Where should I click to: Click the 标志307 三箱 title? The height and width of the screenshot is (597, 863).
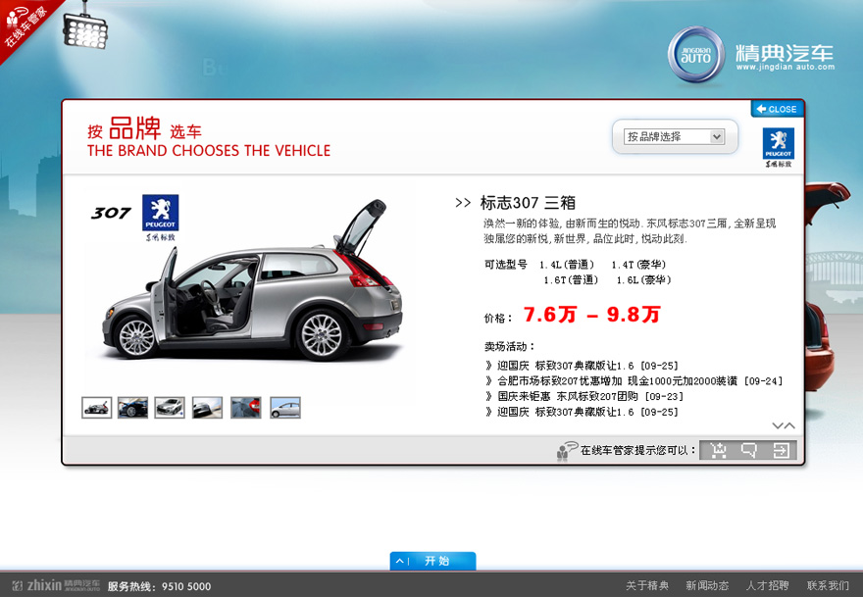tap(528, 203)
